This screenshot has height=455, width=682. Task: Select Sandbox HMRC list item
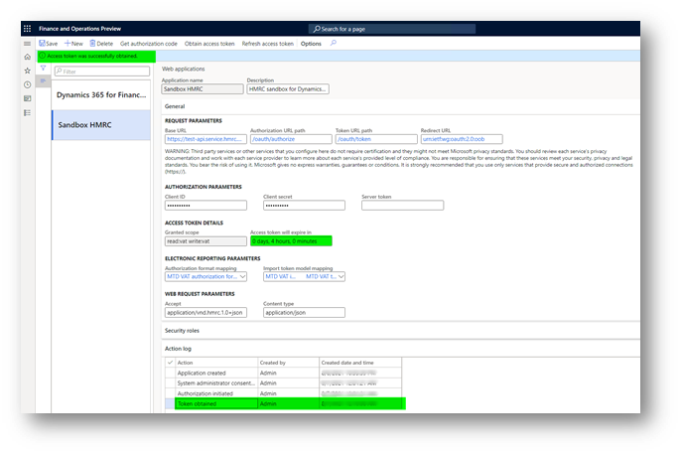click(101, 125)
